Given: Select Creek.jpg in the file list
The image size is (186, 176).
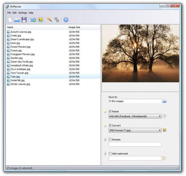Looking at the screenshot, I should (53, 36).
